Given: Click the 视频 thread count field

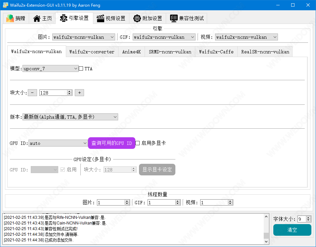Looking at the screenshot, I should (x=214, y=202).
